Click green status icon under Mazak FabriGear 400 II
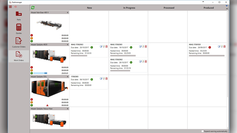237x133 pixels. [x=32, y=41]
